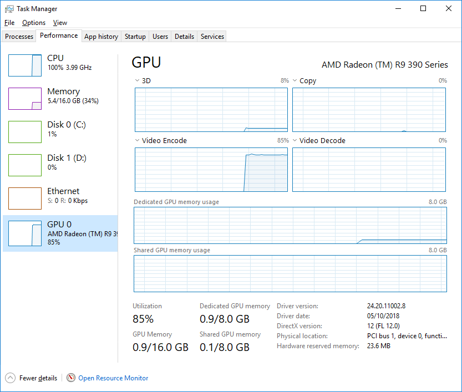The height and width of the screenshot is (392, 462).
Task: Open the Options menu
Action: coord(34,23)
